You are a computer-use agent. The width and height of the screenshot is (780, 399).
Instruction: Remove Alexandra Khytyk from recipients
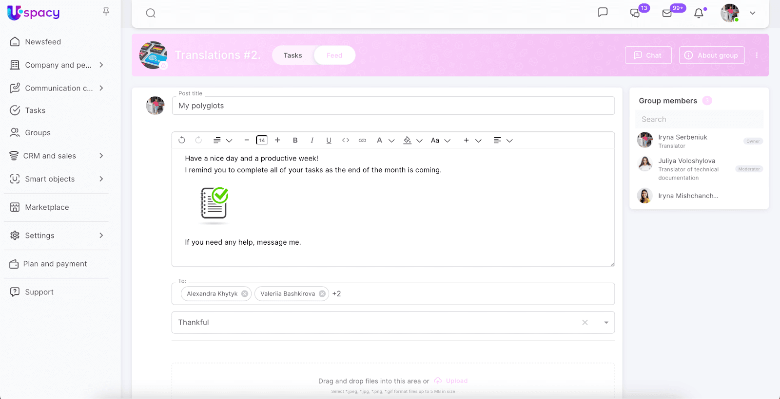(x=245, y=294)
